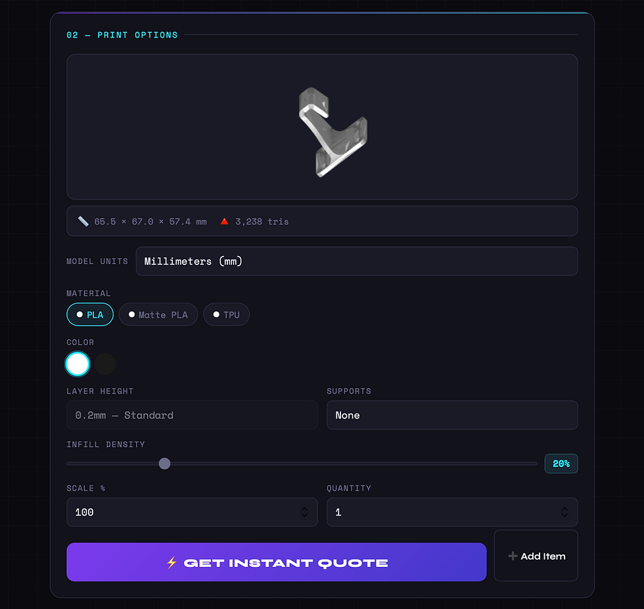The image size is (644, 609).
Task: Click the ruler icon next to model dimensions
Action: (x=83, y=221)
